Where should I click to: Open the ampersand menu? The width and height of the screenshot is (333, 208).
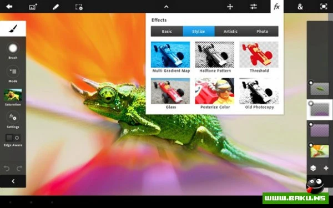300,7
